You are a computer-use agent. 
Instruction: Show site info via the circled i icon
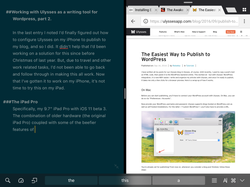(146, 21)
